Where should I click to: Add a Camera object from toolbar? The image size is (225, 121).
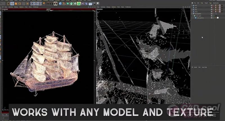pyautogui.click(x=94, y=3)
